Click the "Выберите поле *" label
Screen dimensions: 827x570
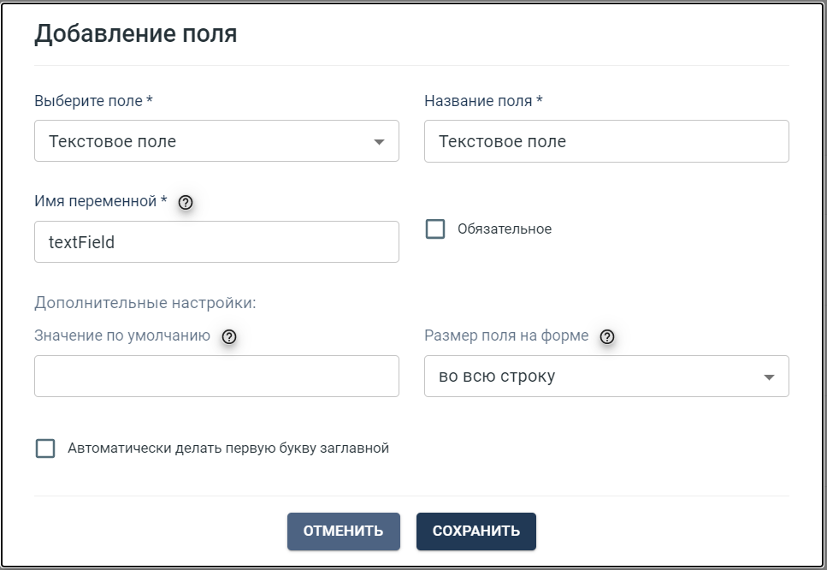[x=93, y=101]
